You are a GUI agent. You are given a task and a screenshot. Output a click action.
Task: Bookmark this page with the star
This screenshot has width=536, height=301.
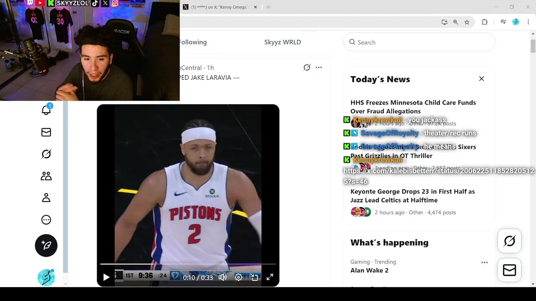point(467,22)
